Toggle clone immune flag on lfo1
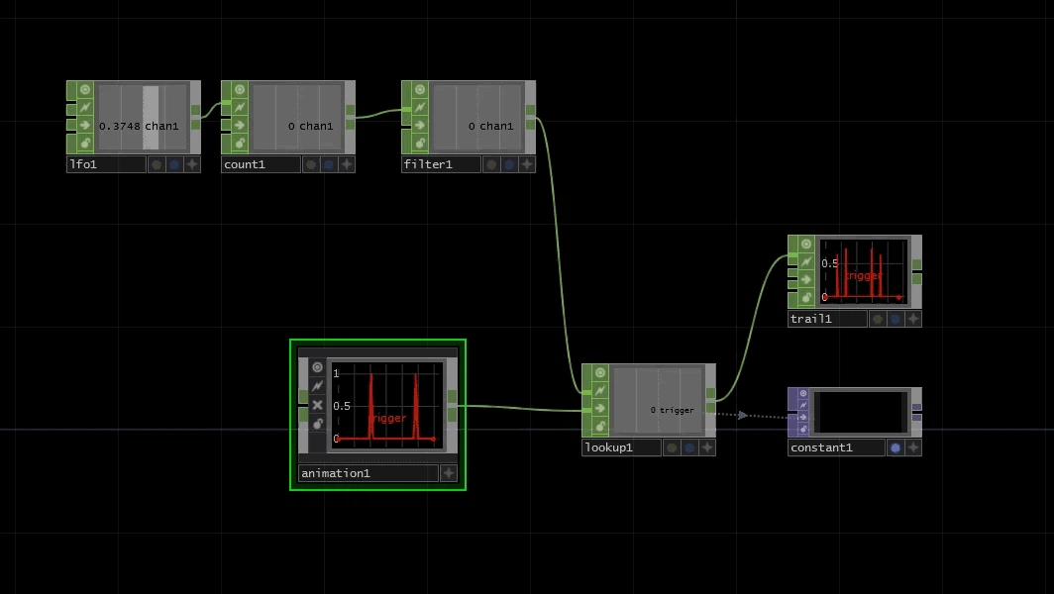The height and width of the screenshot is (594, 1054). pos(85,108)
